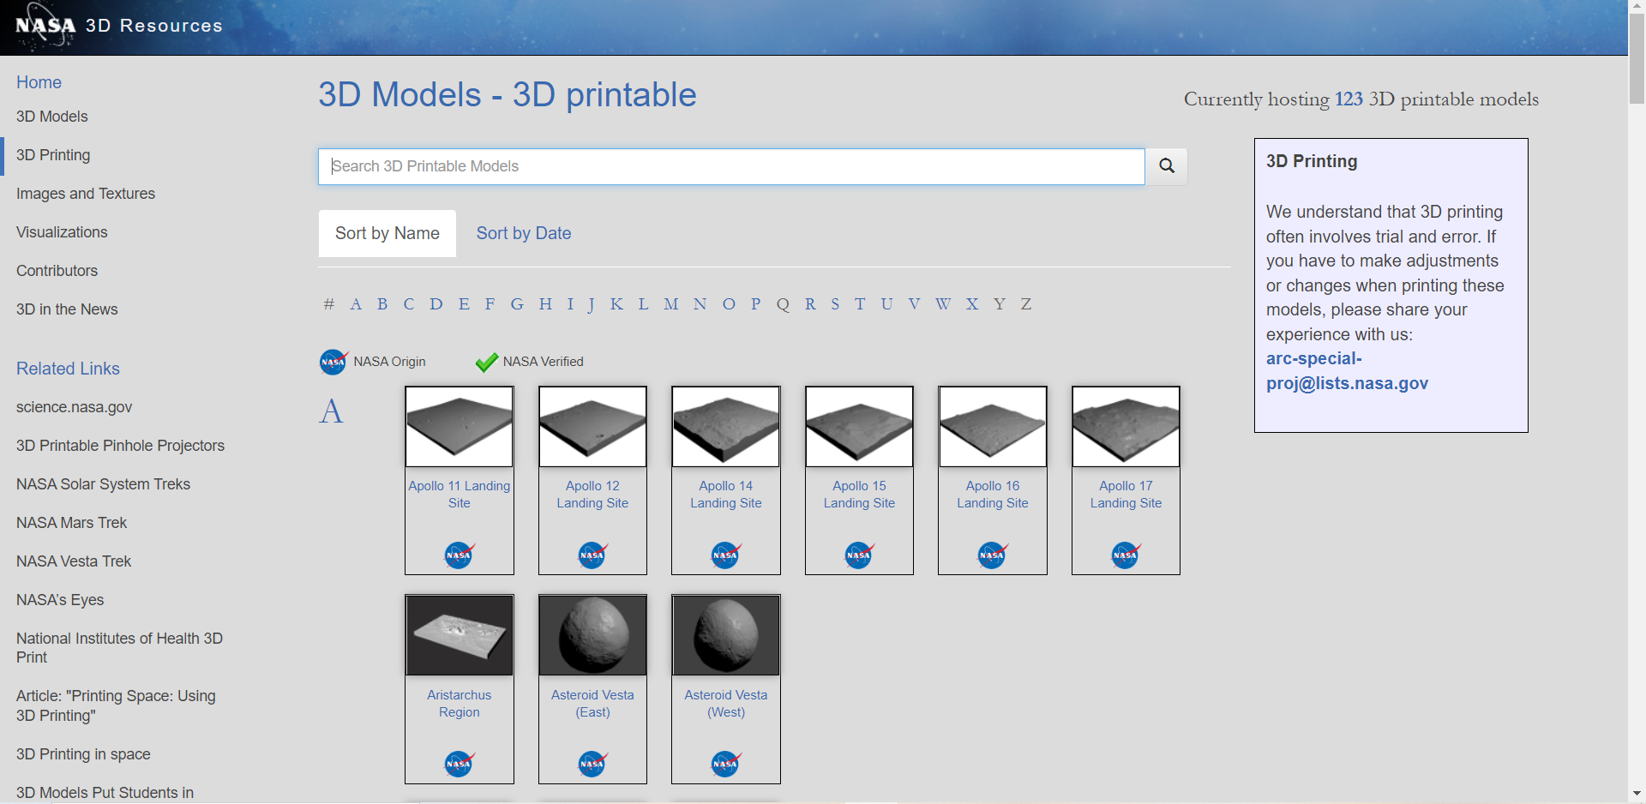Screen dimensions: 1646x804
Task: Click in the Search 3D Printable Models field
Action: point(731,166)
